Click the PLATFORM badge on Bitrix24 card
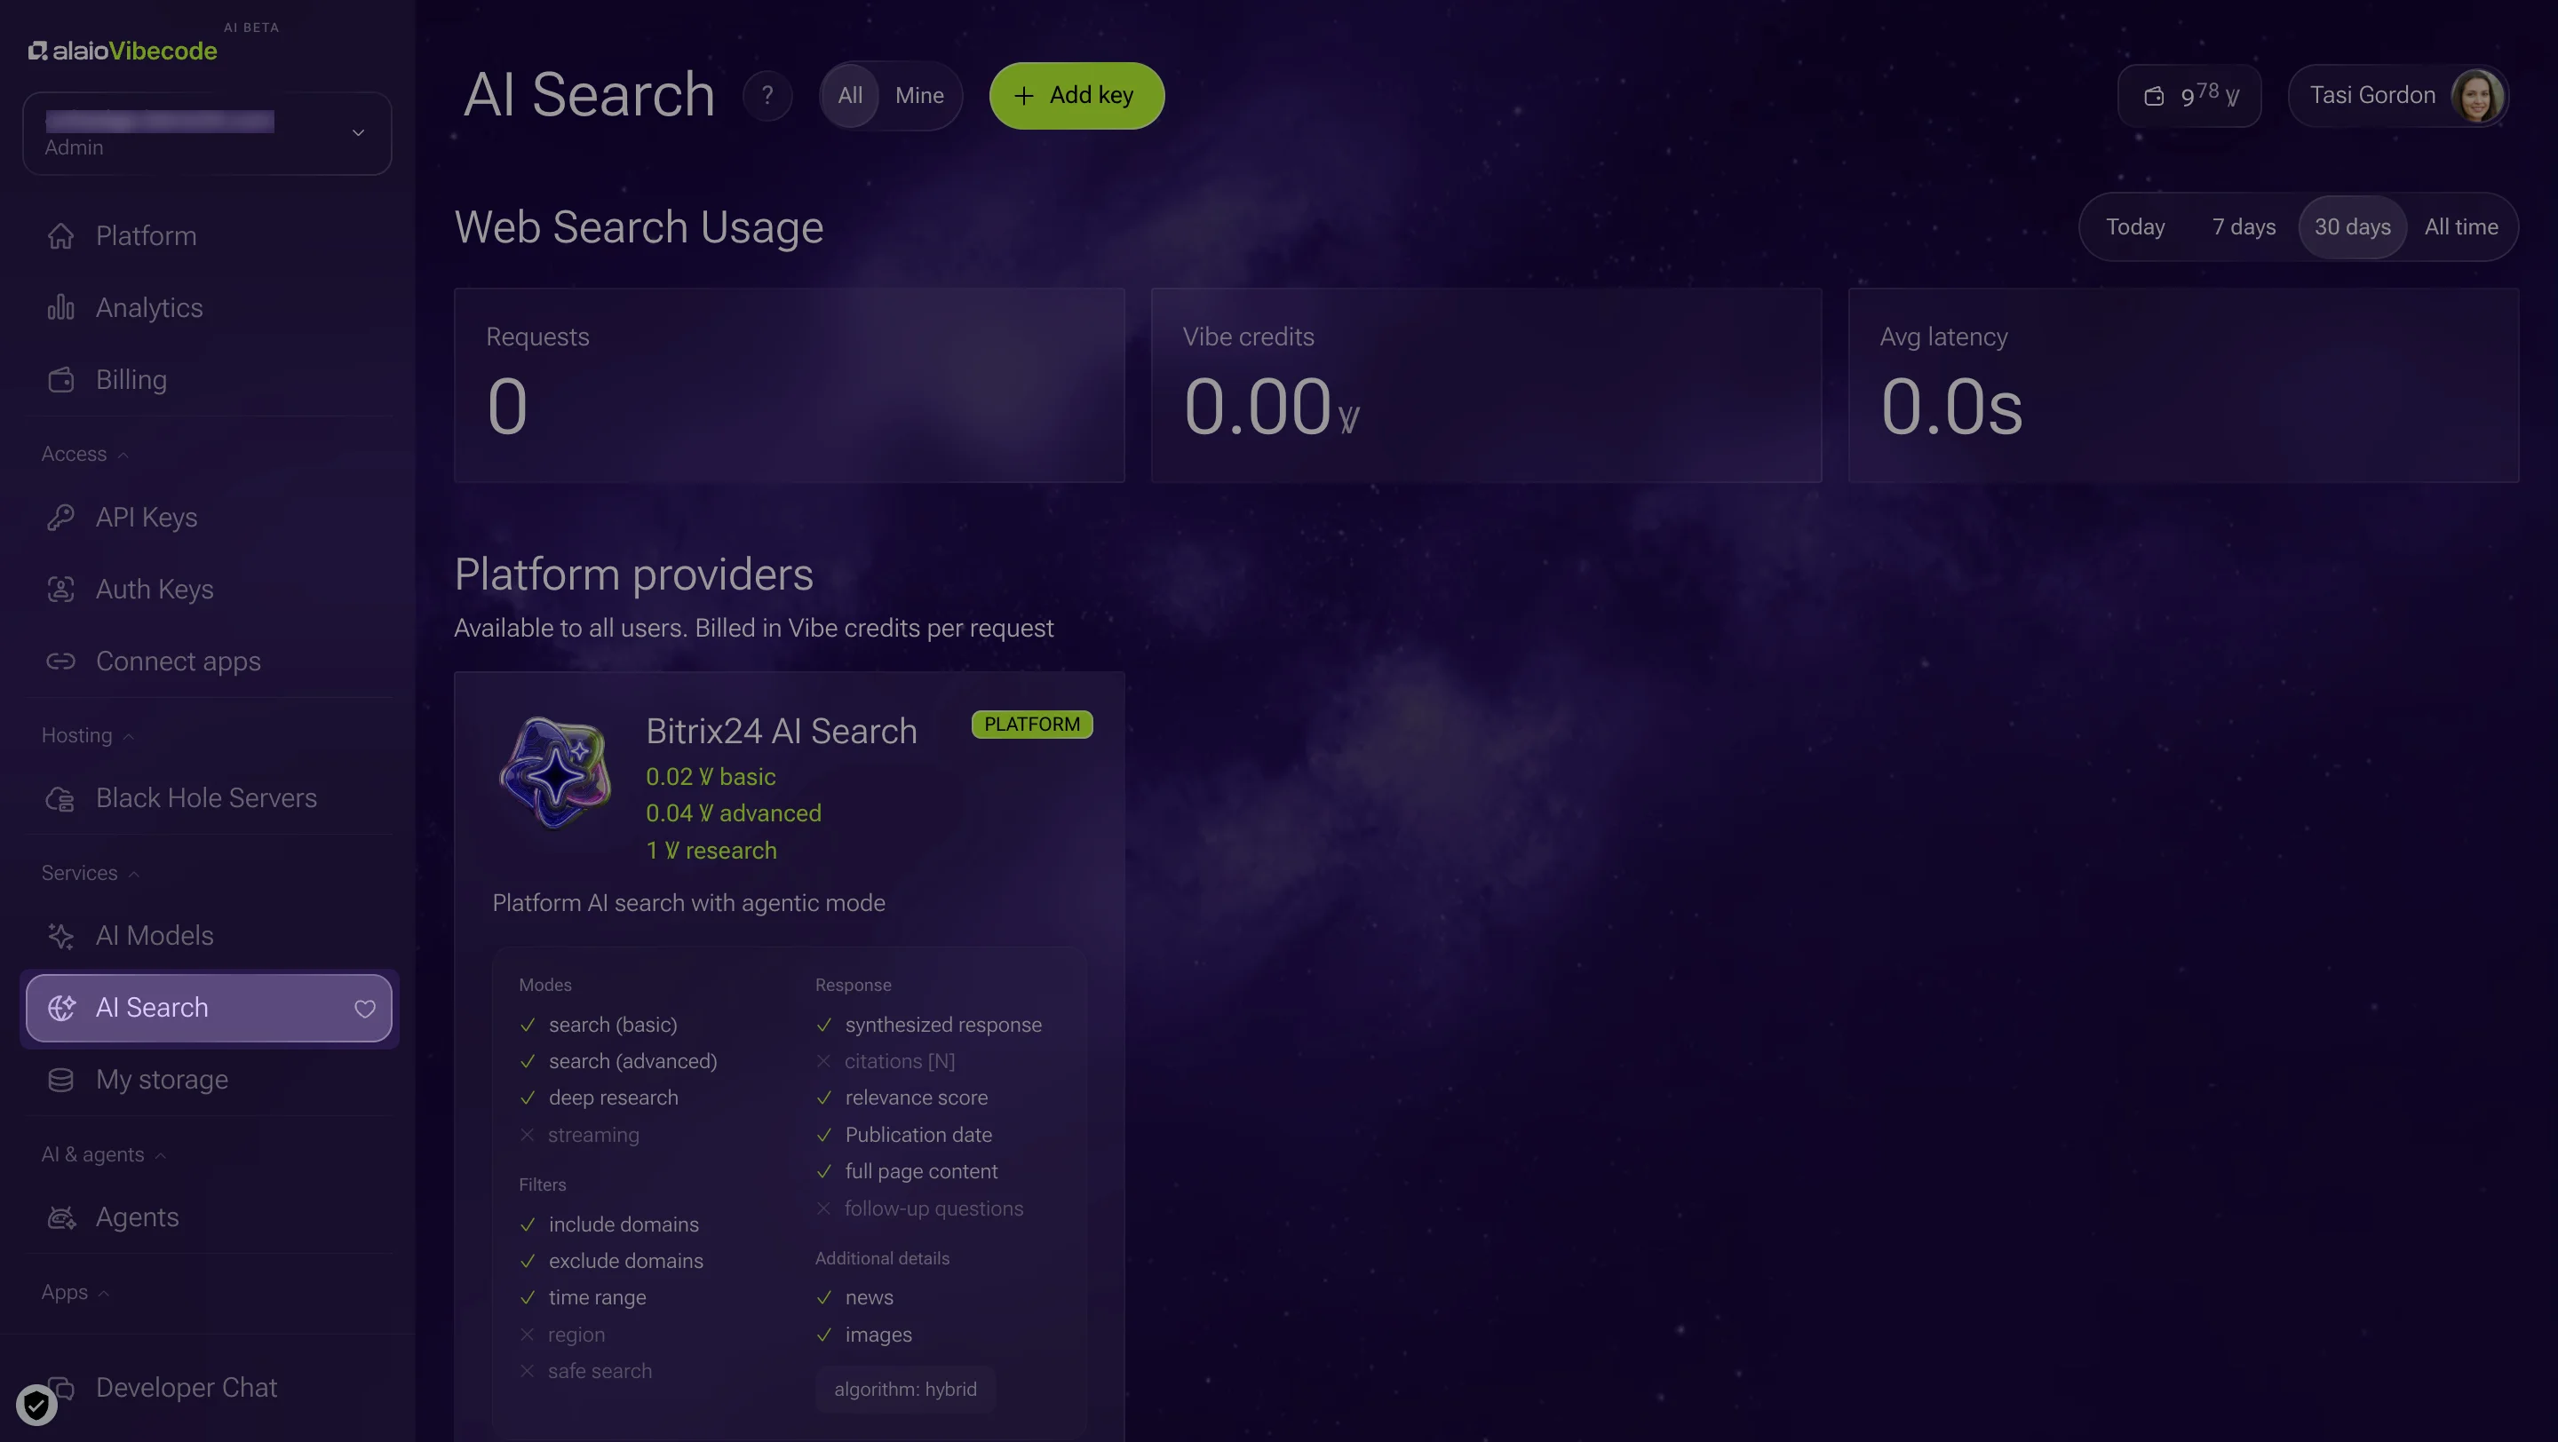The width and height of the screenshot is (2558, 1442). pos(1032,725)
